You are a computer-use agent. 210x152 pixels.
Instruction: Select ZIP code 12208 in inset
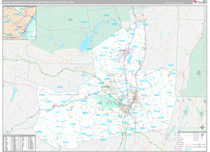point(6,22)
